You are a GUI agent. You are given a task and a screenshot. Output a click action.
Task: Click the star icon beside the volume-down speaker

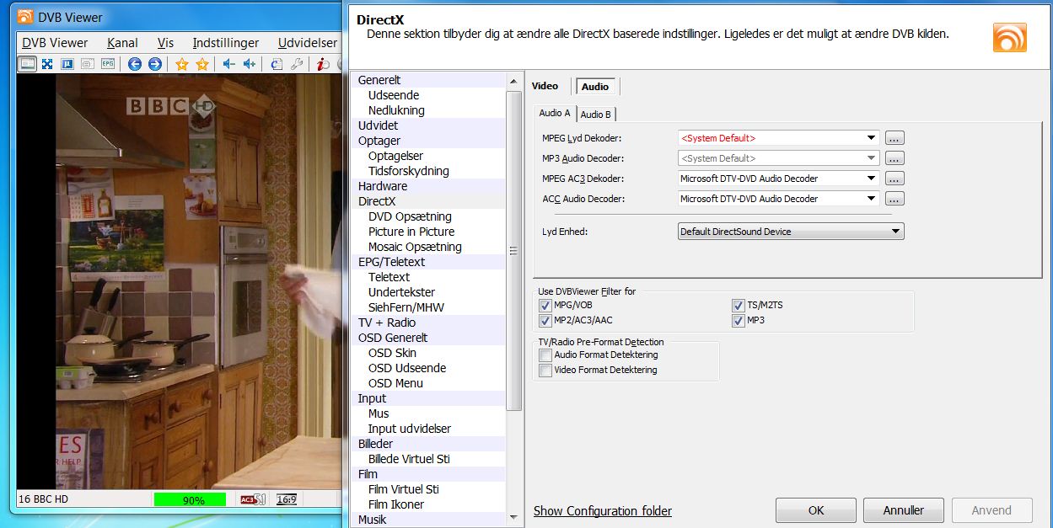[202, 64]
